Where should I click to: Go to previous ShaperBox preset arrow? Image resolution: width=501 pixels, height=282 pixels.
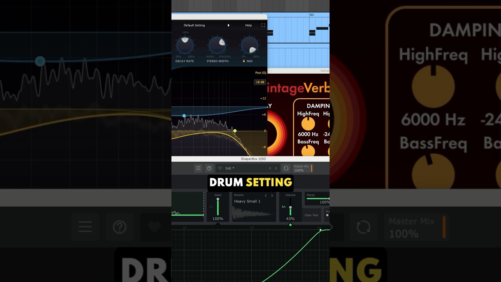270,168
